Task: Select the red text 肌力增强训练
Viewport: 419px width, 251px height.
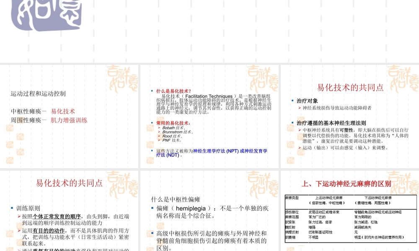Action: tap(72, 120)
